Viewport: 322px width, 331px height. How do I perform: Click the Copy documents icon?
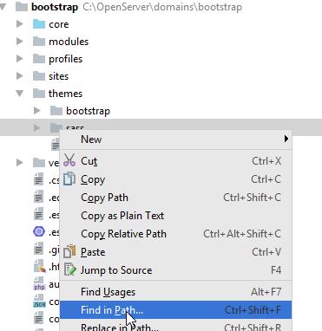(x=69, y=178)
